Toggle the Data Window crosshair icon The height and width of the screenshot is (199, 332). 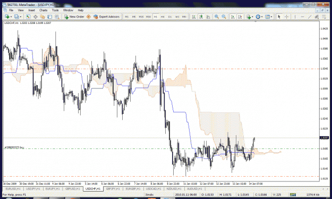click(36, 16)
